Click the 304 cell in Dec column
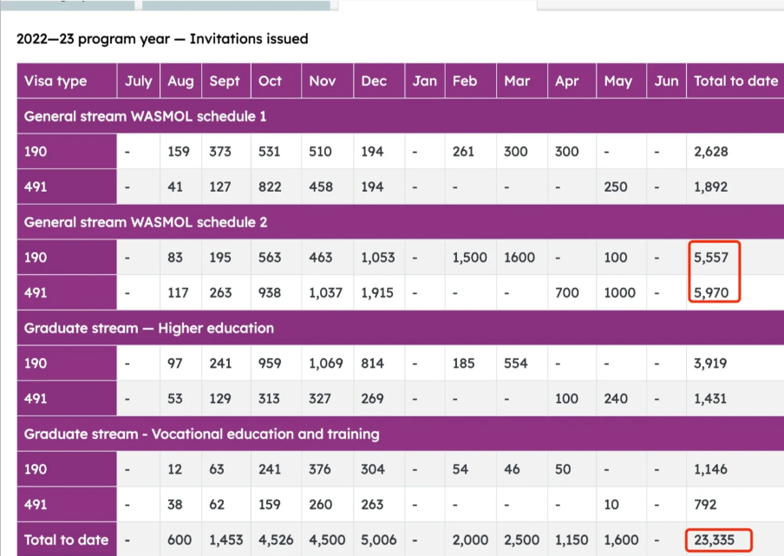 point(379,469)
